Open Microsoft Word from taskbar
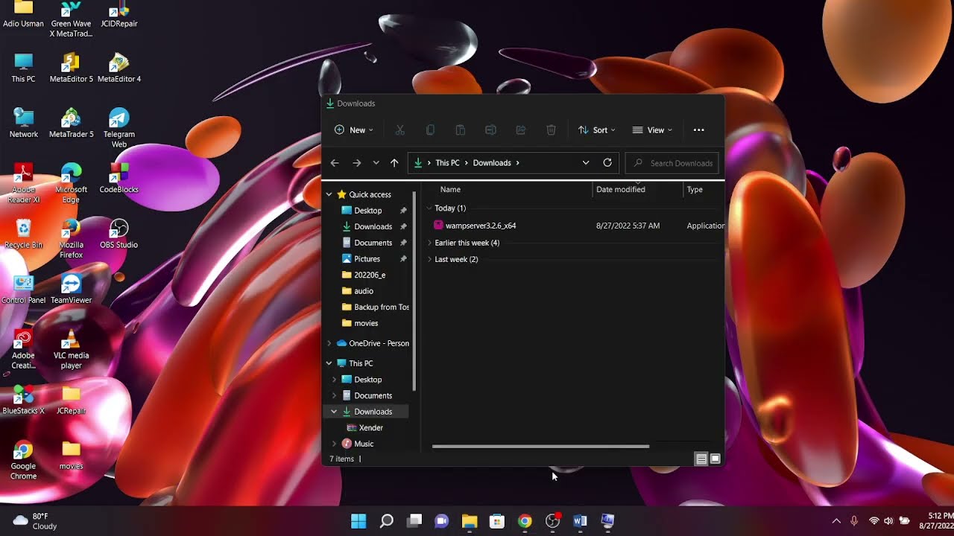Screen dimensions: 954x536 point(580,521)
